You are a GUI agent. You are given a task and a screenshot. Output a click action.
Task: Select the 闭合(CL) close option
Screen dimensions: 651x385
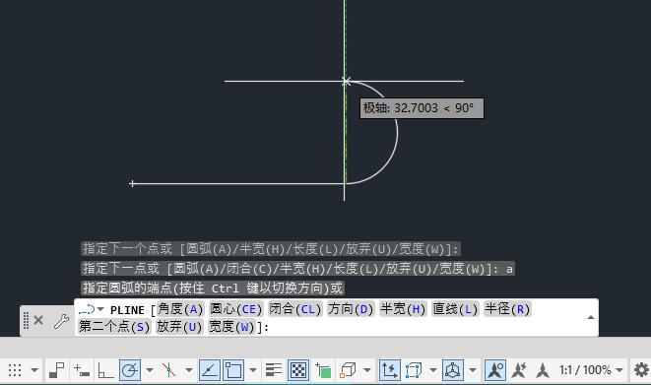click(294, 309)
